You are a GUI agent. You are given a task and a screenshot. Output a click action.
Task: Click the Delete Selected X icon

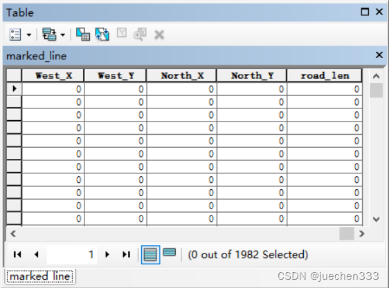tap(159, 35)
